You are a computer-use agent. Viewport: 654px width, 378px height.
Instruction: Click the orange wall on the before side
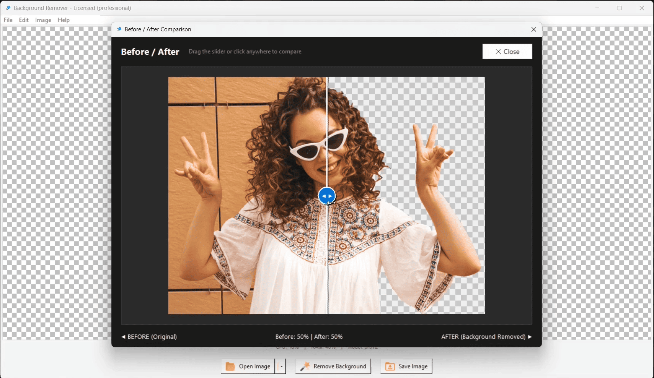pyautogui.click(x=191, y=115)
